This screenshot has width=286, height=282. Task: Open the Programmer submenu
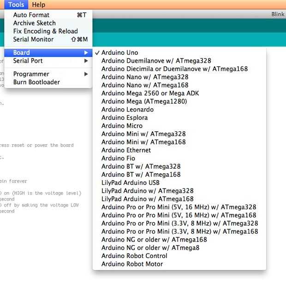(x=48, y=74)
